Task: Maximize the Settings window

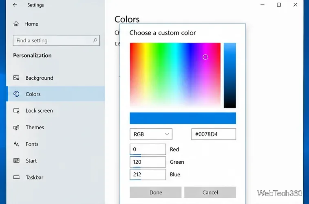Action: point(279,5)
